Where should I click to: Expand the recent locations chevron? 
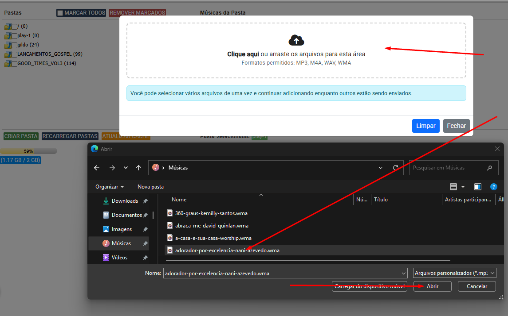[x=126, y=168]
